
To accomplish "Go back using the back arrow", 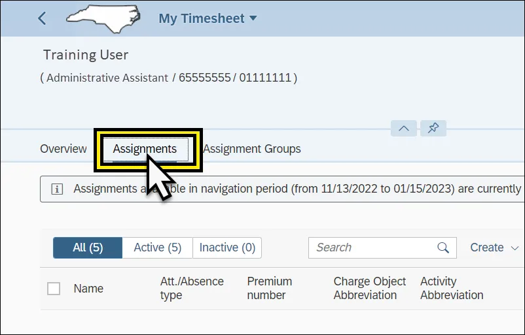I will point(42,18).
